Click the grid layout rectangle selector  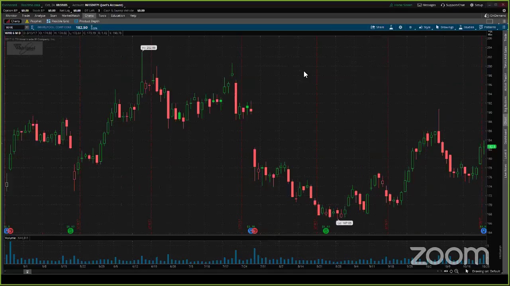pyautogui.click(x=490, y=21)
